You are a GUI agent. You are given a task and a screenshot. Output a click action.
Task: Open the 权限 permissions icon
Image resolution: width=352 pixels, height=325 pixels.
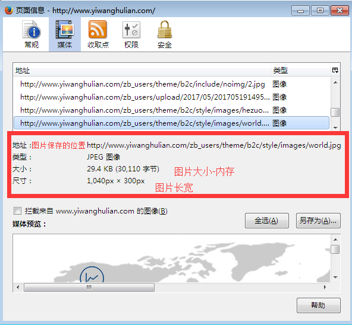point(131,34)
